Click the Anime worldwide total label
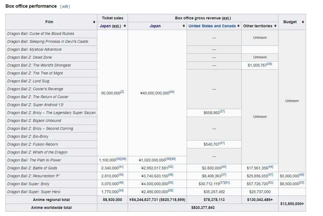This screenshot has width=323, height=216. 51,208
